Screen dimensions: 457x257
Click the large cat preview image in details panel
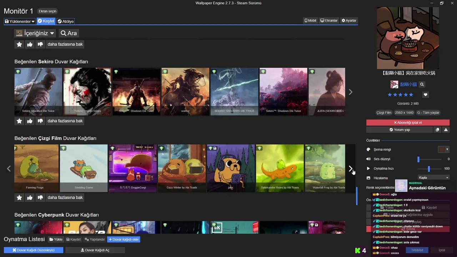pos(408,38)
